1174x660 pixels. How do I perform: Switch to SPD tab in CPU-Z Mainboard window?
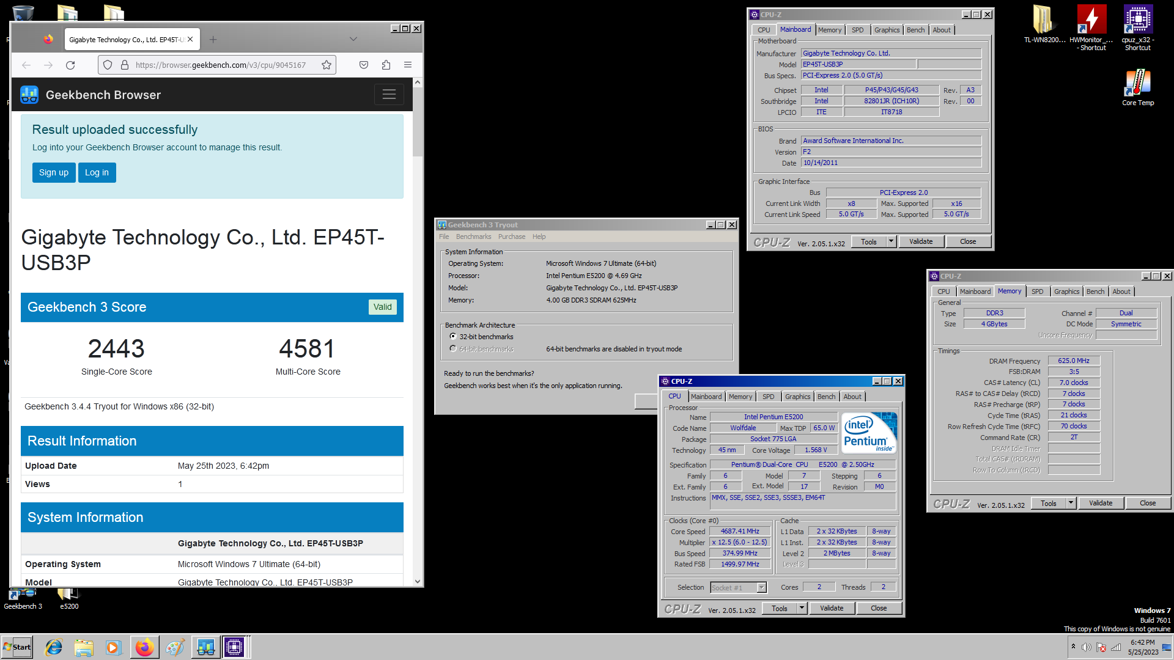tap(857, 30)
